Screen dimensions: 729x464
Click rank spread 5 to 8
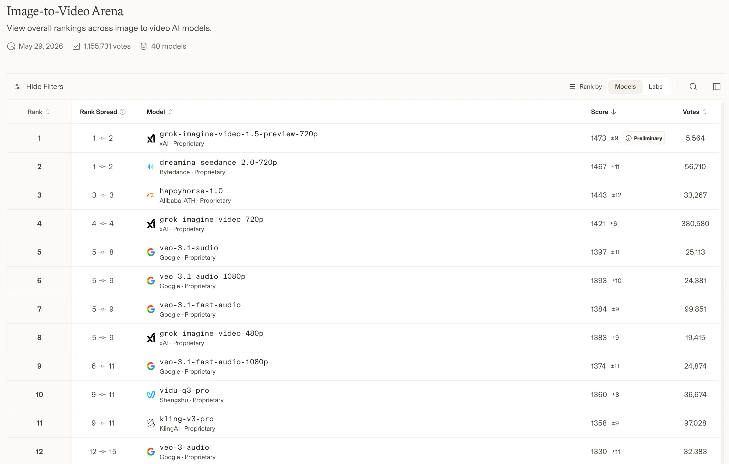pos(103,252)
